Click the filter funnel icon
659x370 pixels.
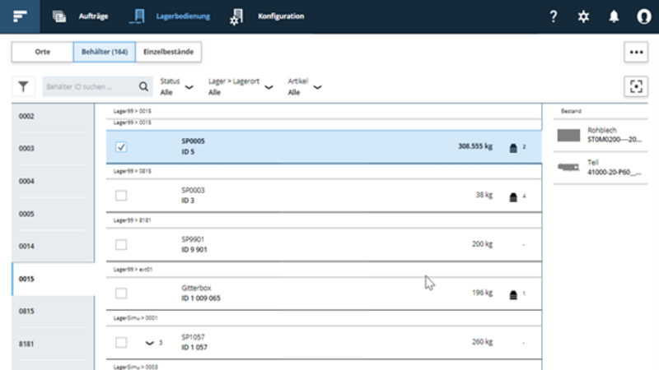(24, 86)
